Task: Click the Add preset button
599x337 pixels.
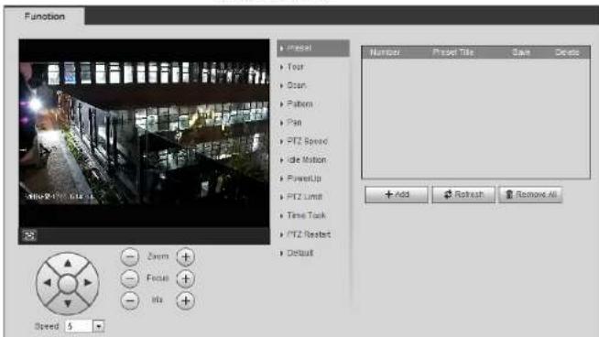Action: [397, 194]
